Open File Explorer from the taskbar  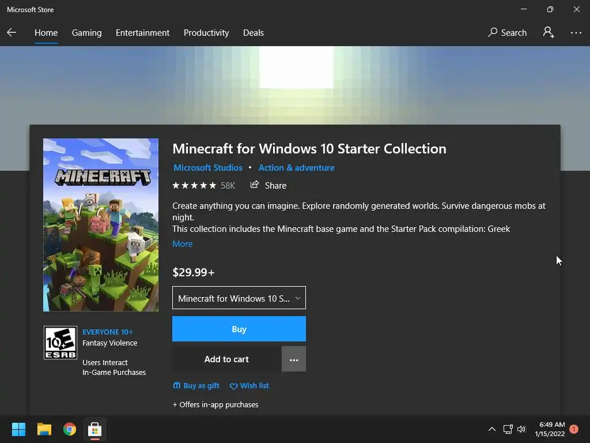pos(44,429)
